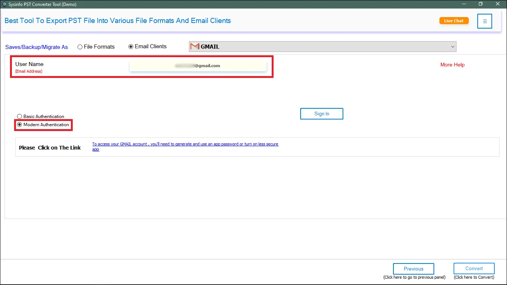Click the Gmail envelope icon

[x=194, y=46]
